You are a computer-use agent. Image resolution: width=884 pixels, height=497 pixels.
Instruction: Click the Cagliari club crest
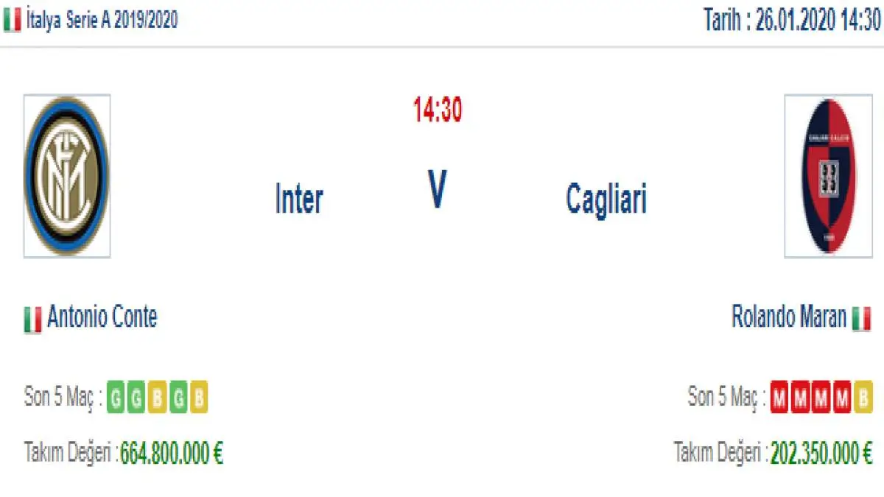pyautogui.click(x=828, y=176)
